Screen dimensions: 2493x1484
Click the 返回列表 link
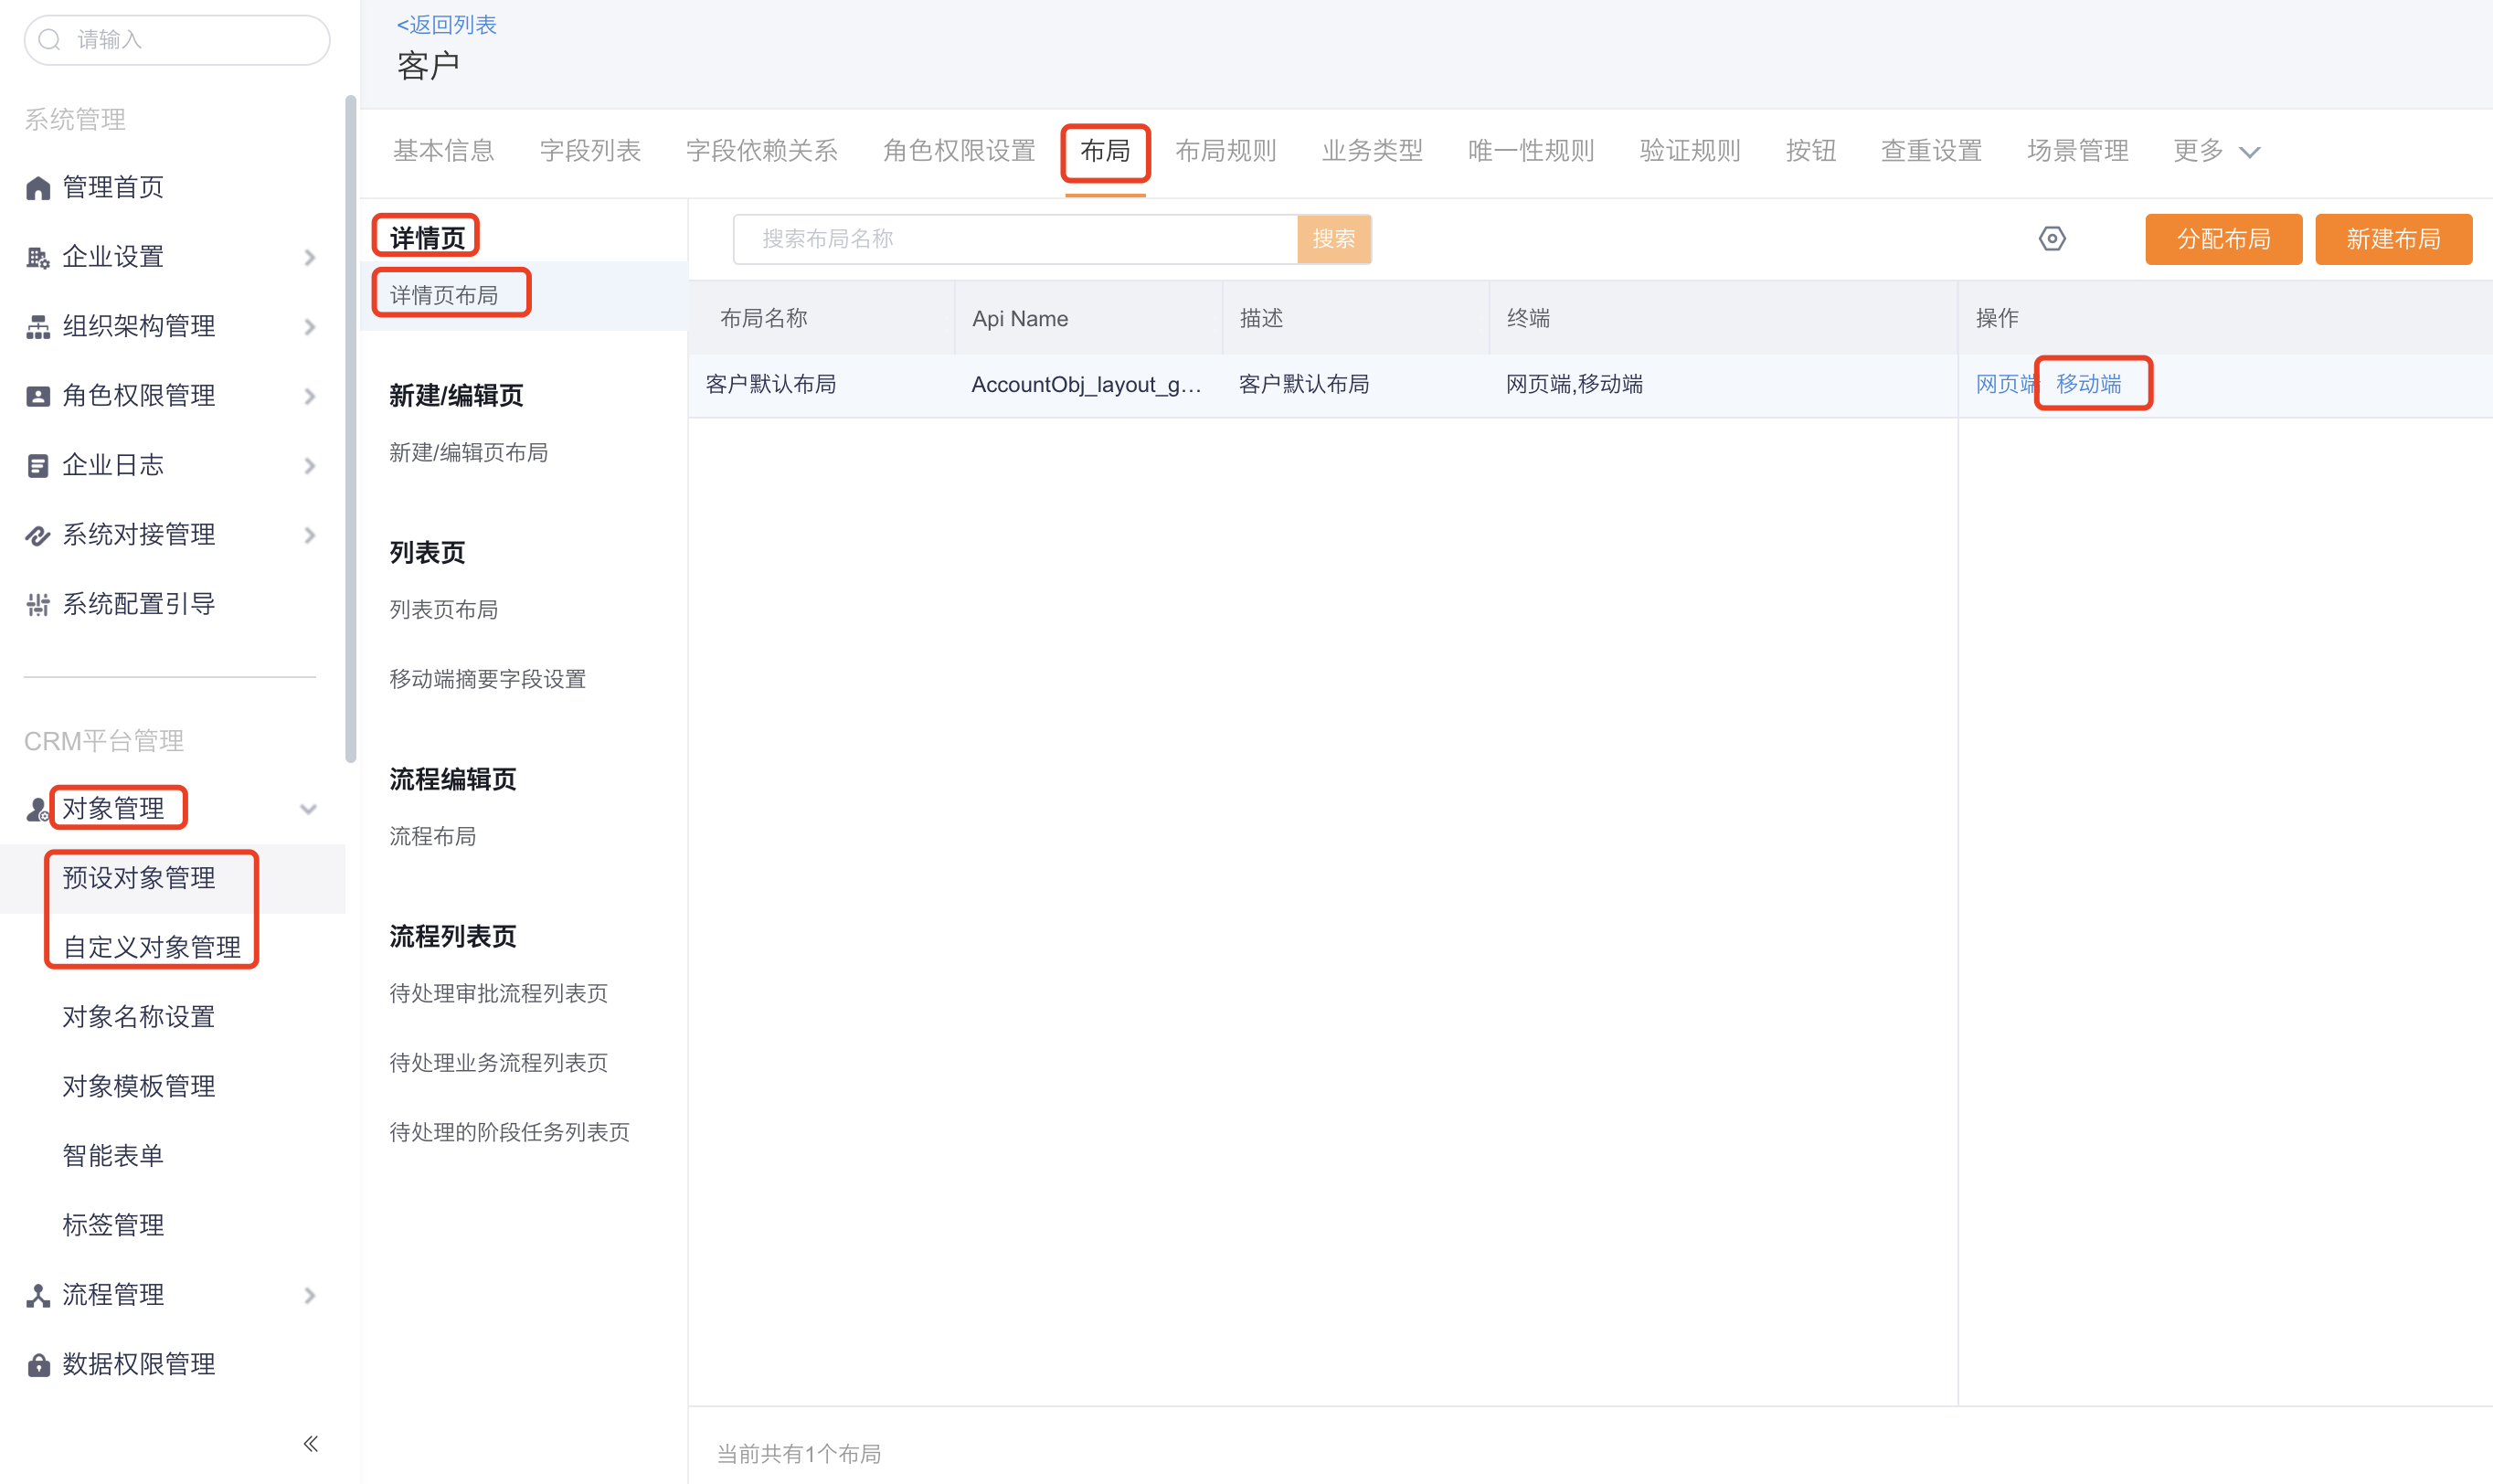tap(446, 25)
